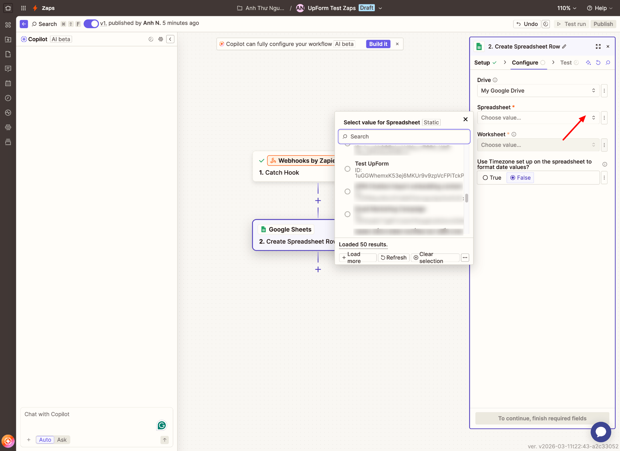Switch Copilot mode to Auto
Image resolution: width=620 pixels, height=451 pixels.
click(x=45, y=440)
